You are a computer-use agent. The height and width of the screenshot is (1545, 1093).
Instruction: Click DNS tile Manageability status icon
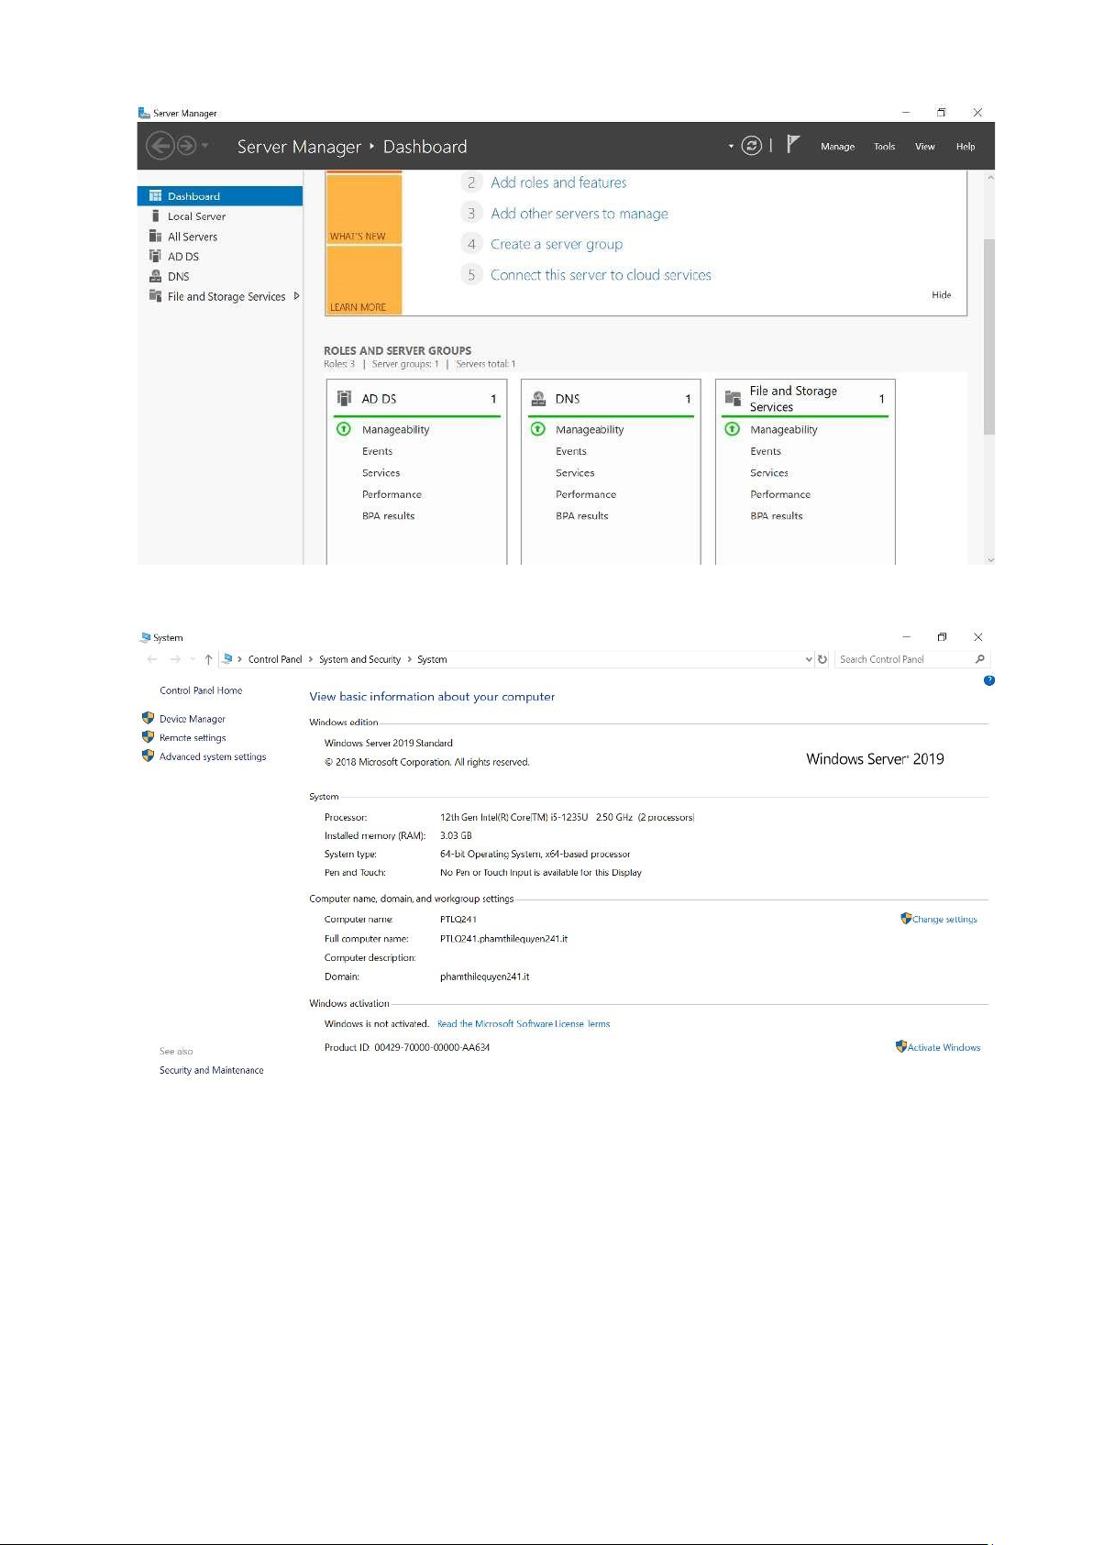click(x=538, y=429)
